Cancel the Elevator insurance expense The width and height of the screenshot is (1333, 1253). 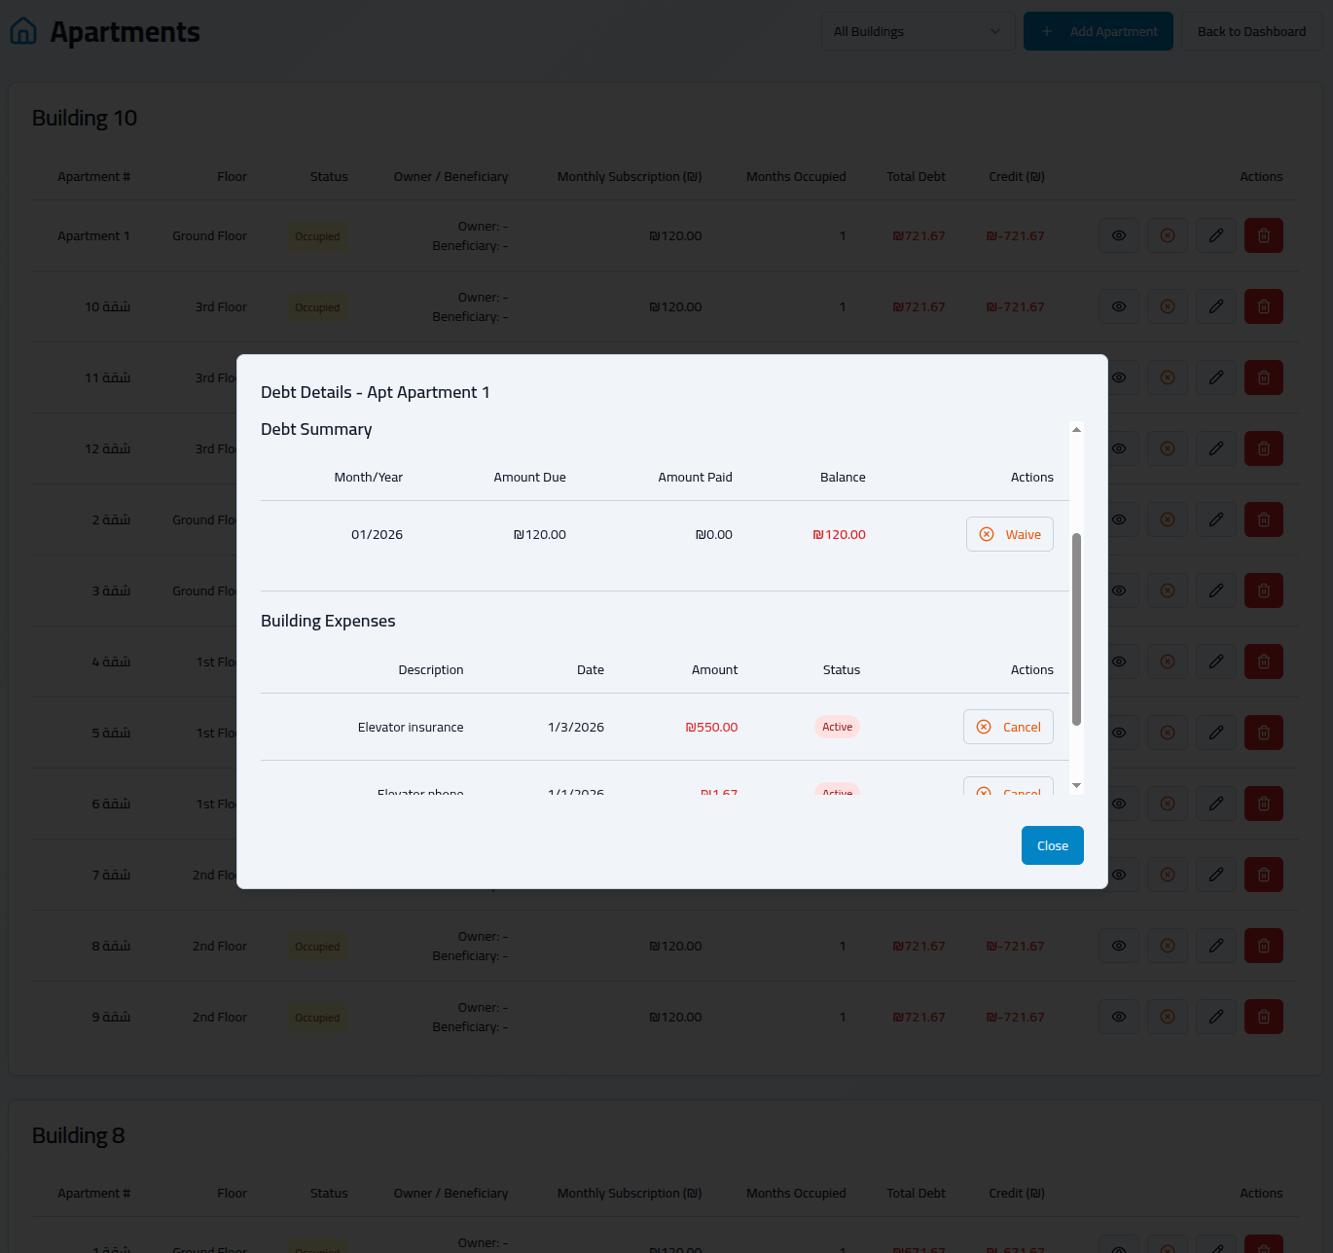tap(1008, 727)
